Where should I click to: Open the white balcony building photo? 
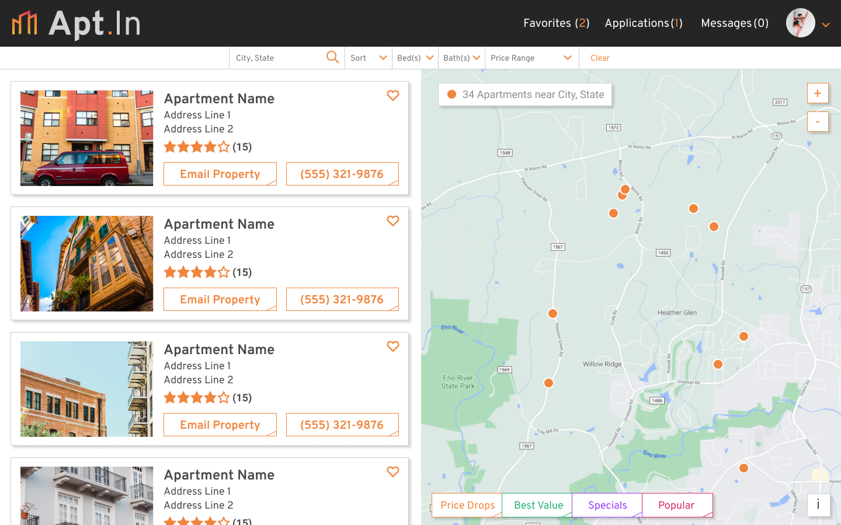click(x=86, y=496)
